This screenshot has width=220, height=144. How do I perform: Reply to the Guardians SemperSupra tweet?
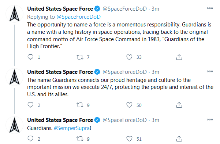point(30,139)
